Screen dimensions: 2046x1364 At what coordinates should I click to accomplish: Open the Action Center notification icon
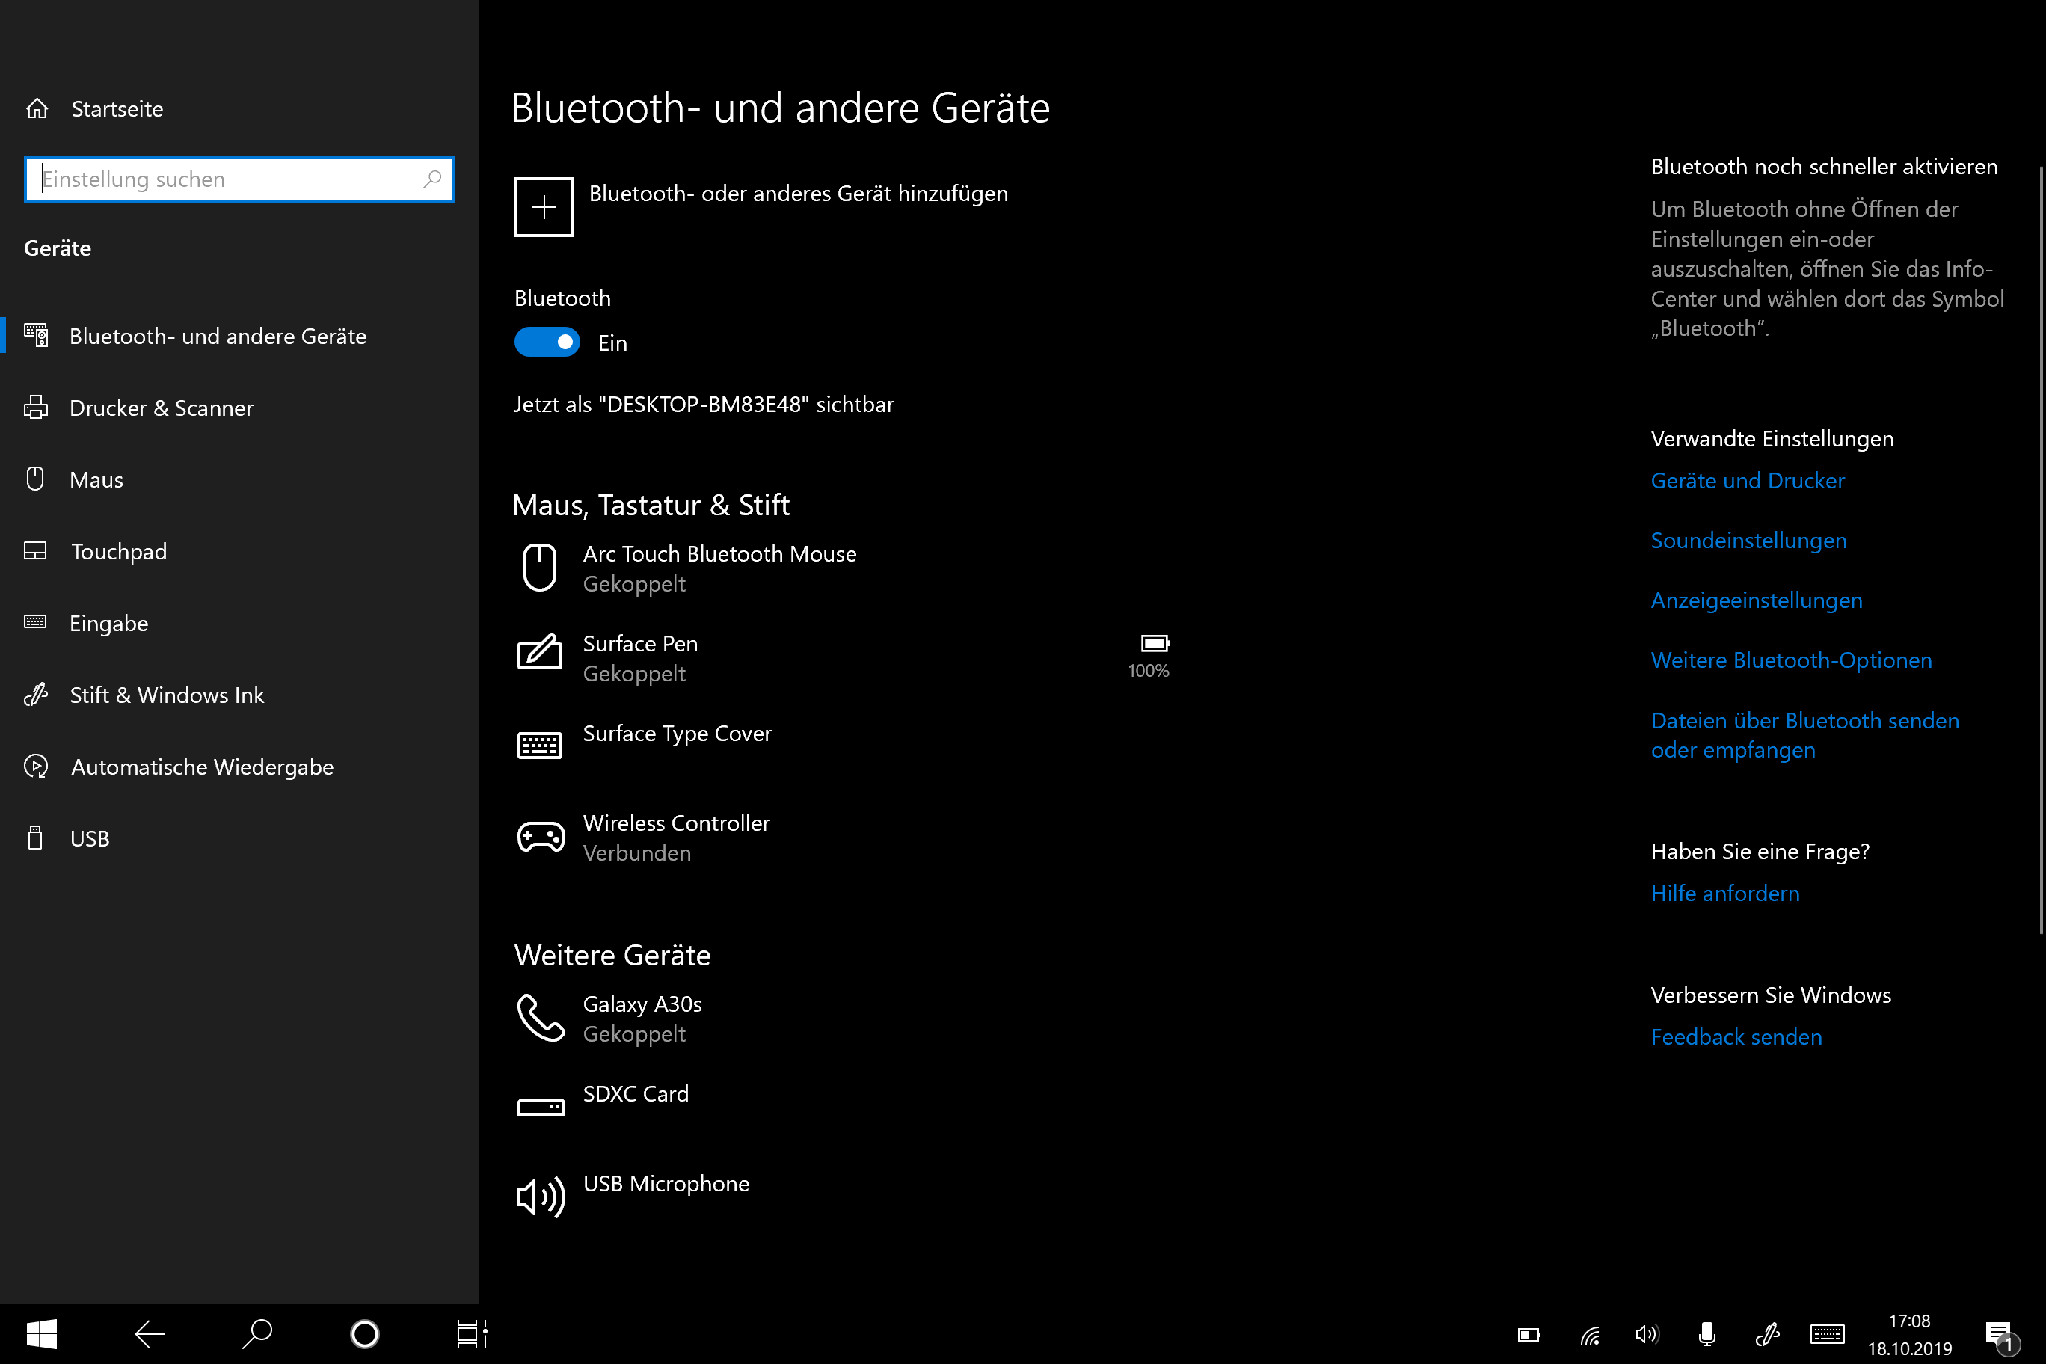[x=2001, y=1336]
